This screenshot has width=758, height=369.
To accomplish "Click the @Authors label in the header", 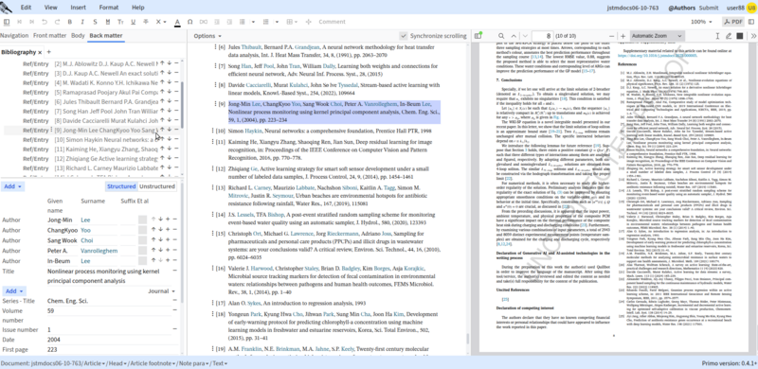I will coord(681,8).
